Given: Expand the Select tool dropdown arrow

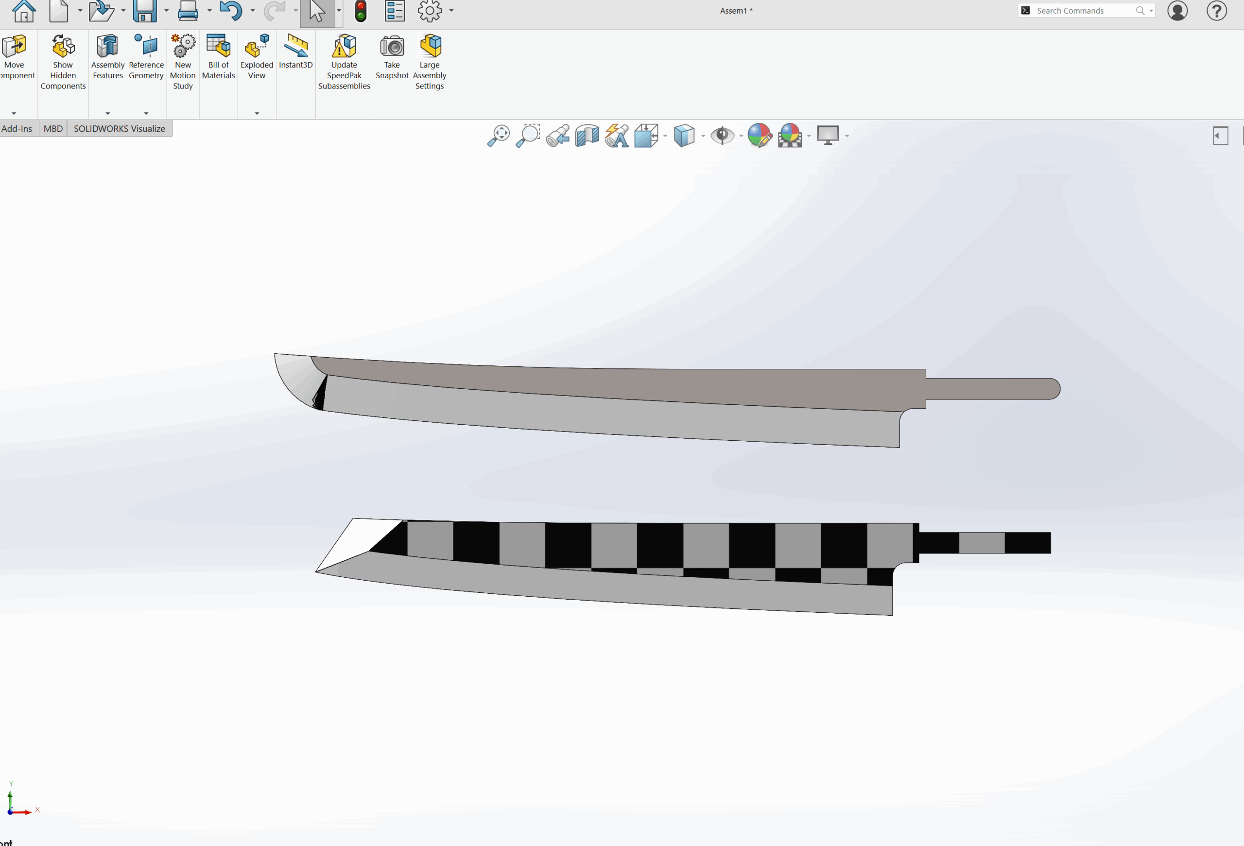Looking at the screenshot, I should click(x=339, y=11).
